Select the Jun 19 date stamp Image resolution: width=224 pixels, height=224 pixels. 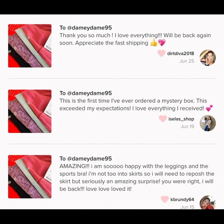click(x=187, y=126)
